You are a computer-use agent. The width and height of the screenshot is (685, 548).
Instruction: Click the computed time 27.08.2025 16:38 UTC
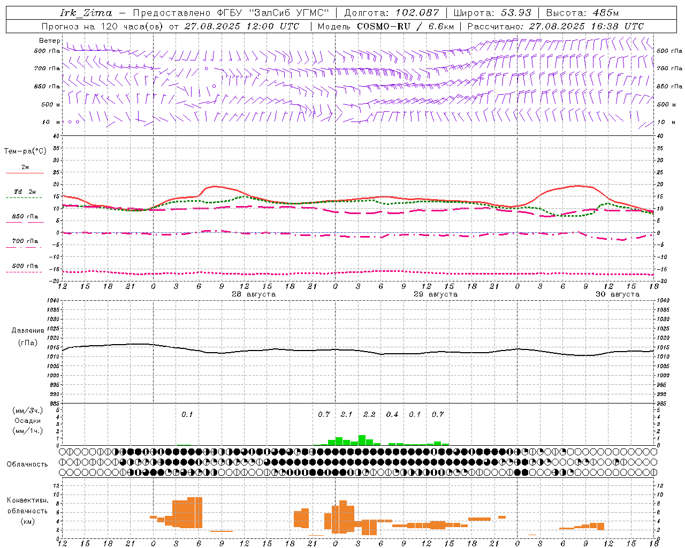click(x=587, y=26)
